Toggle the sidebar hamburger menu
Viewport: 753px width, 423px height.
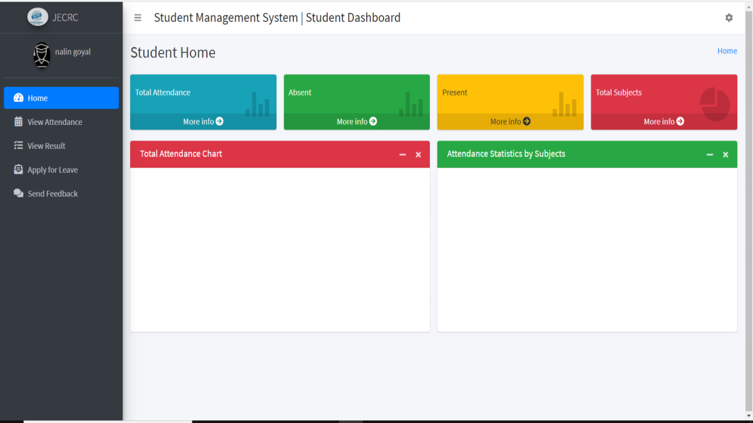coord(138,18)
